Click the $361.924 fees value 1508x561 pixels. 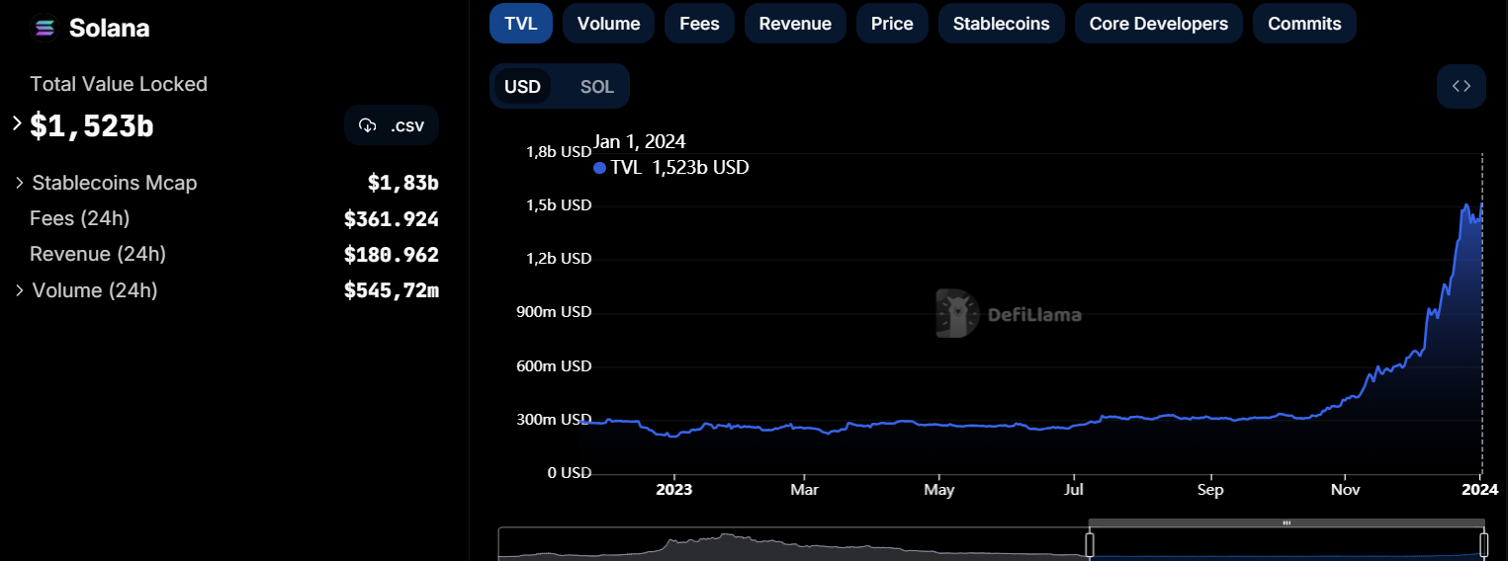(x=391, y=219)
